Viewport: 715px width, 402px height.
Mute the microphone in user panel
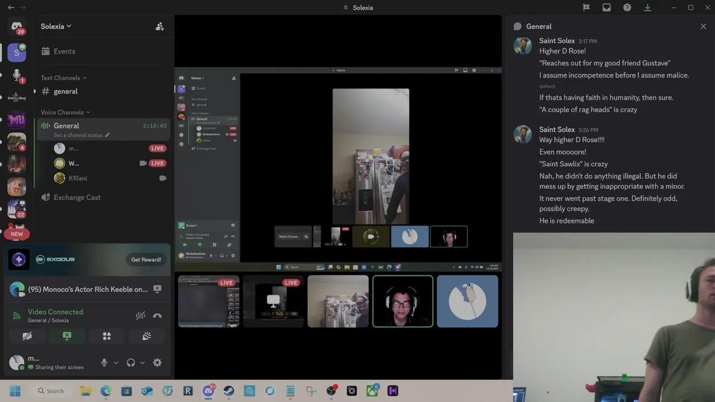[x=104, y=362]
